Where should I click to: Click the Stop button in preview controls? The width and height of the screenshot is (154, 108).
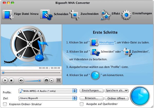coord(11,80)
